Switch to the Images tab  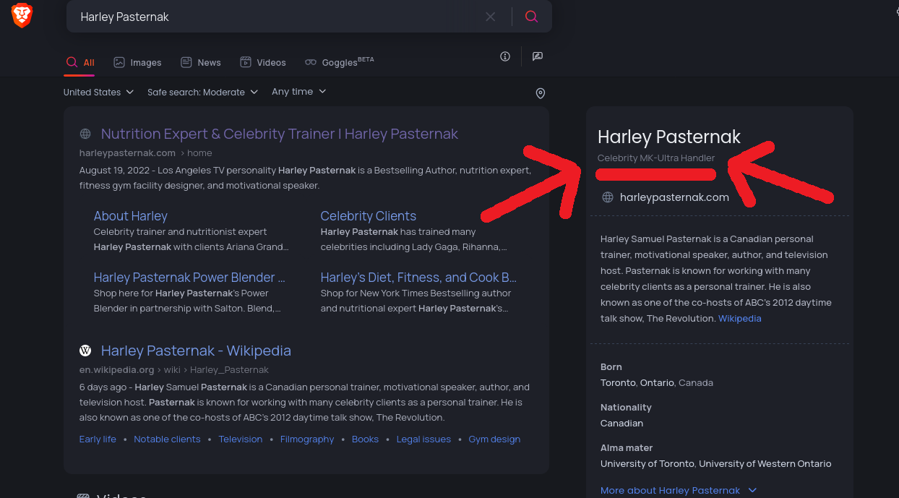point(137,62)
